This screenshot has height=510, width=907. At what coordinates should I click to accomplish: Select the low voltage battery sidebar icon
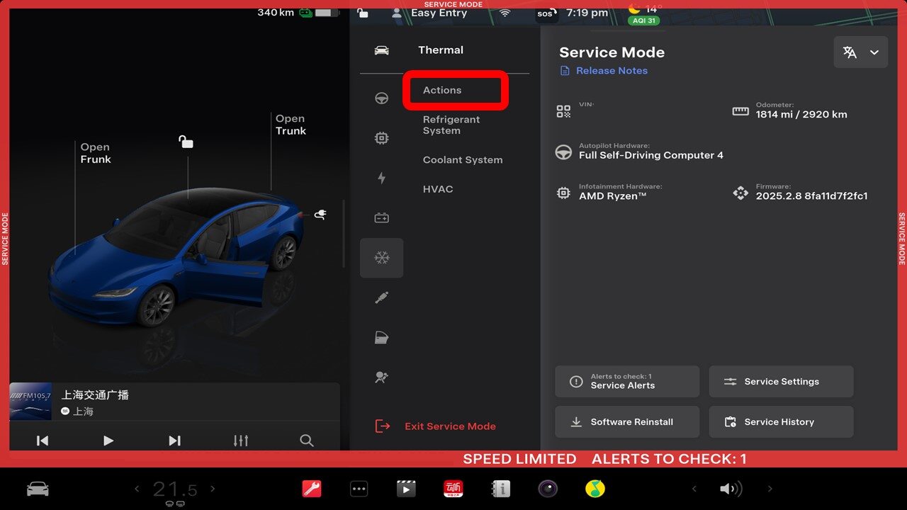381,218
